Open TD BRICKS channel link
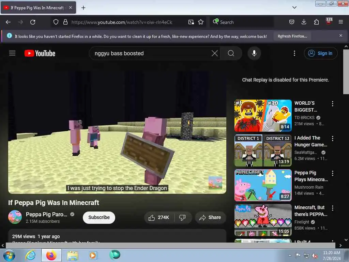Image resolution: width=349 pixels, height=262 pixels. click(x=304, y=118)
